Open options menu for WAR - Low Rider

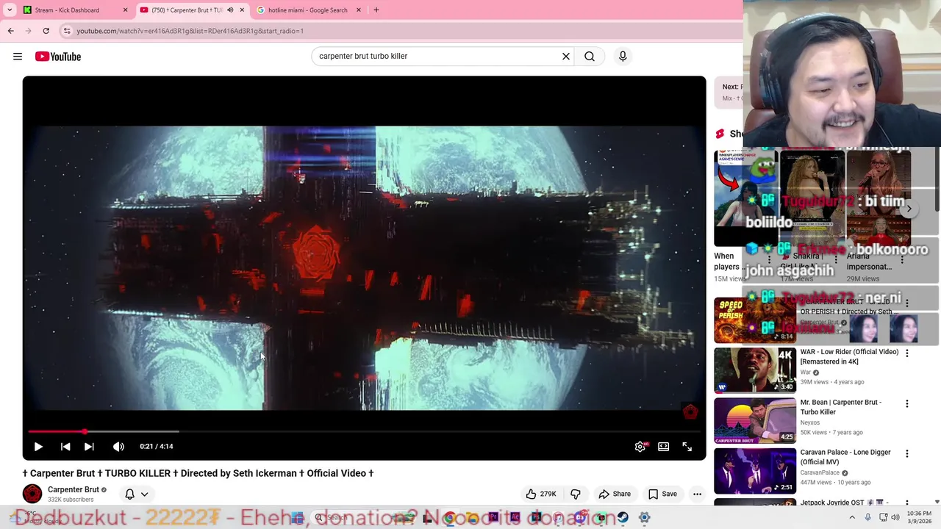coord(906,353)
